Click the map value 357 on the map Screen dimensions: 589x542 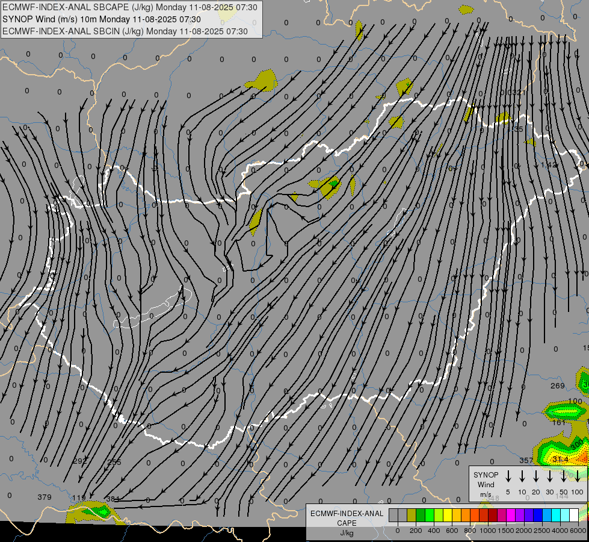(x=526, y=460)
